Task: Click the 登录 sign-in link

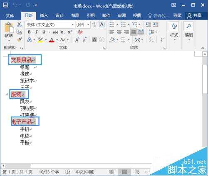Action: click(177, 15)
